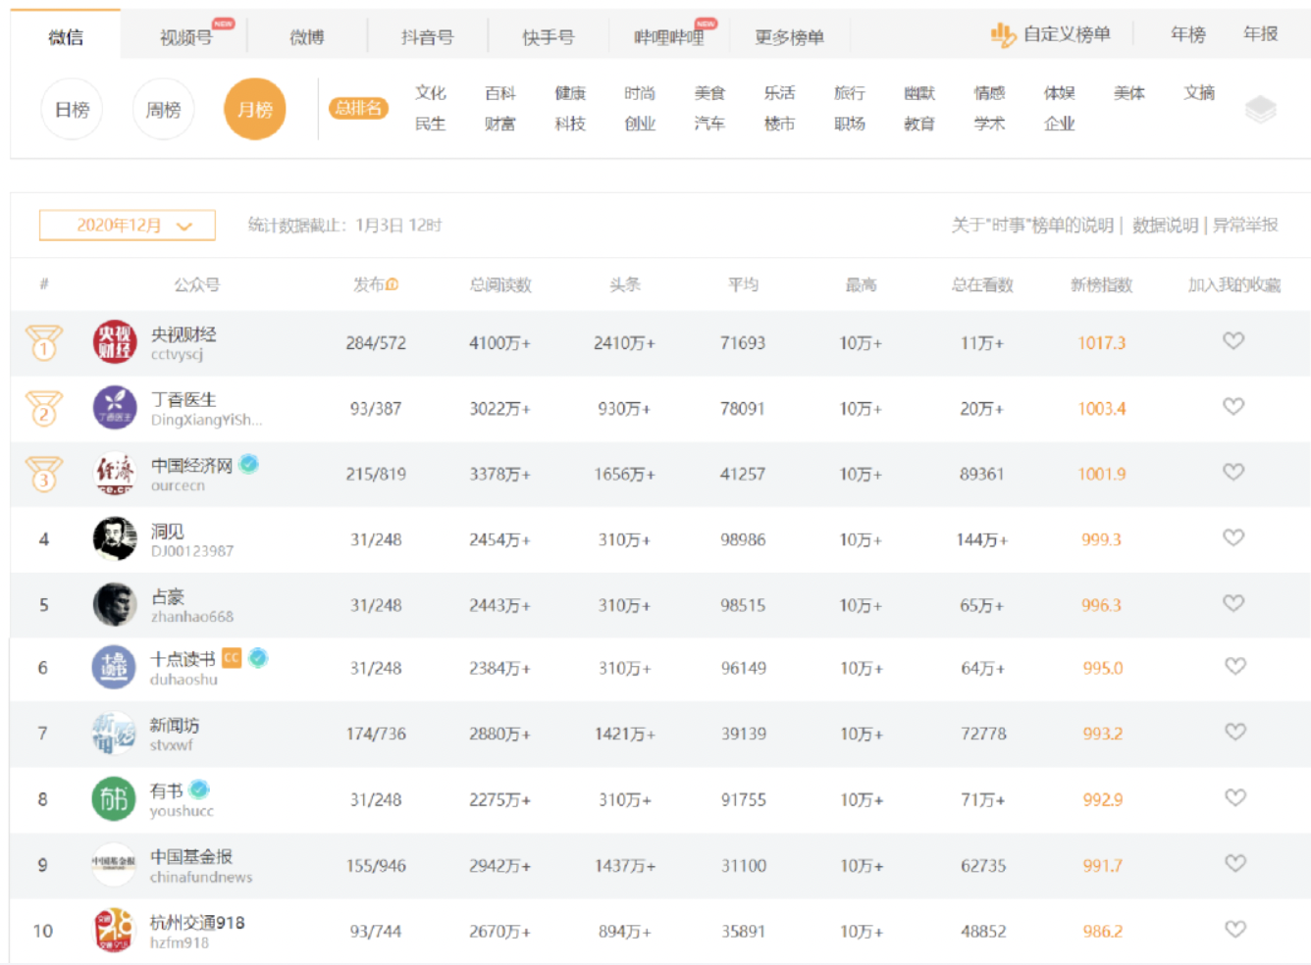Open the 哔哩哔哩 tab
The height and width of the screenshot is (965, 1311).
pyautogui.click(x=669, y=37)
